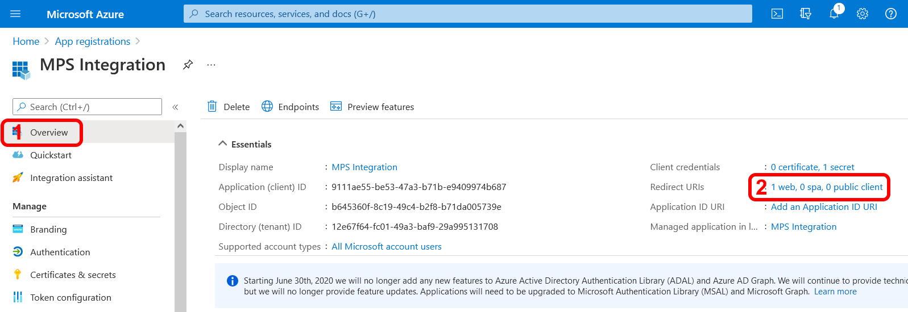This screenshot has height=312, width=908.
Task: Collapse the Essentials section
Action: tap(223, 144)
